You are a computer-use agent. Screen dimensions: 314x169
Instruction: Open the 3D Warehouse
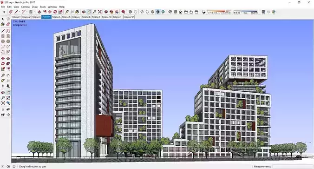106,12
